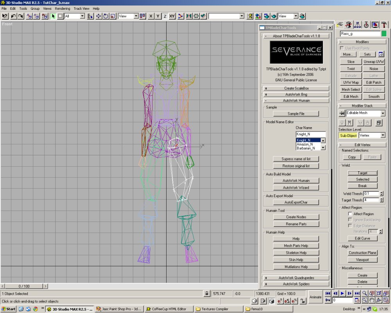Viewport: 391px width, 313px height.
Task: Click Edit Stack icon in Modifier Stack
Action: pyautogui.click(x=379, y=122)
